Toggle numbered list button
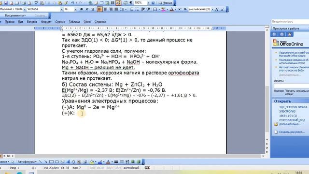This screenshot has height=174, width=309. click(131, 9)
